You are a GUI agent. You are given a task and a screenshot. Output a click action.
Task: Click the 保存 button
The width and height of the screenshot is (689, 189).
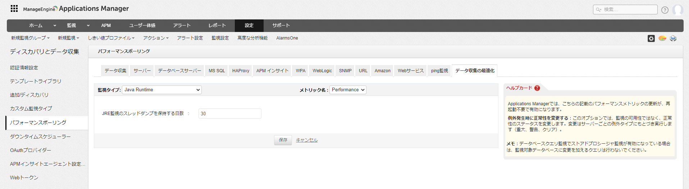(x=283, y=140)
